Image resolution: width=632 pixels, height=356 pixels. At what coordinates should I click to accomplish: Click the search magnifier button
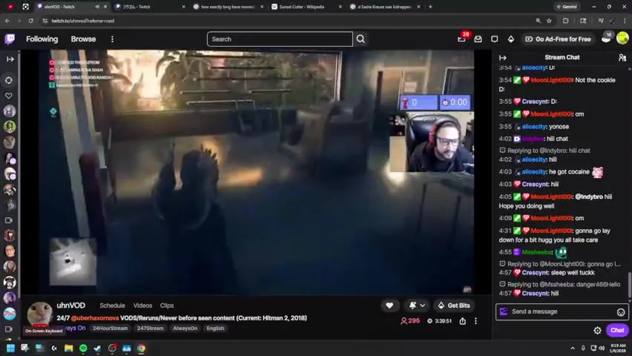tap(361, 39)
